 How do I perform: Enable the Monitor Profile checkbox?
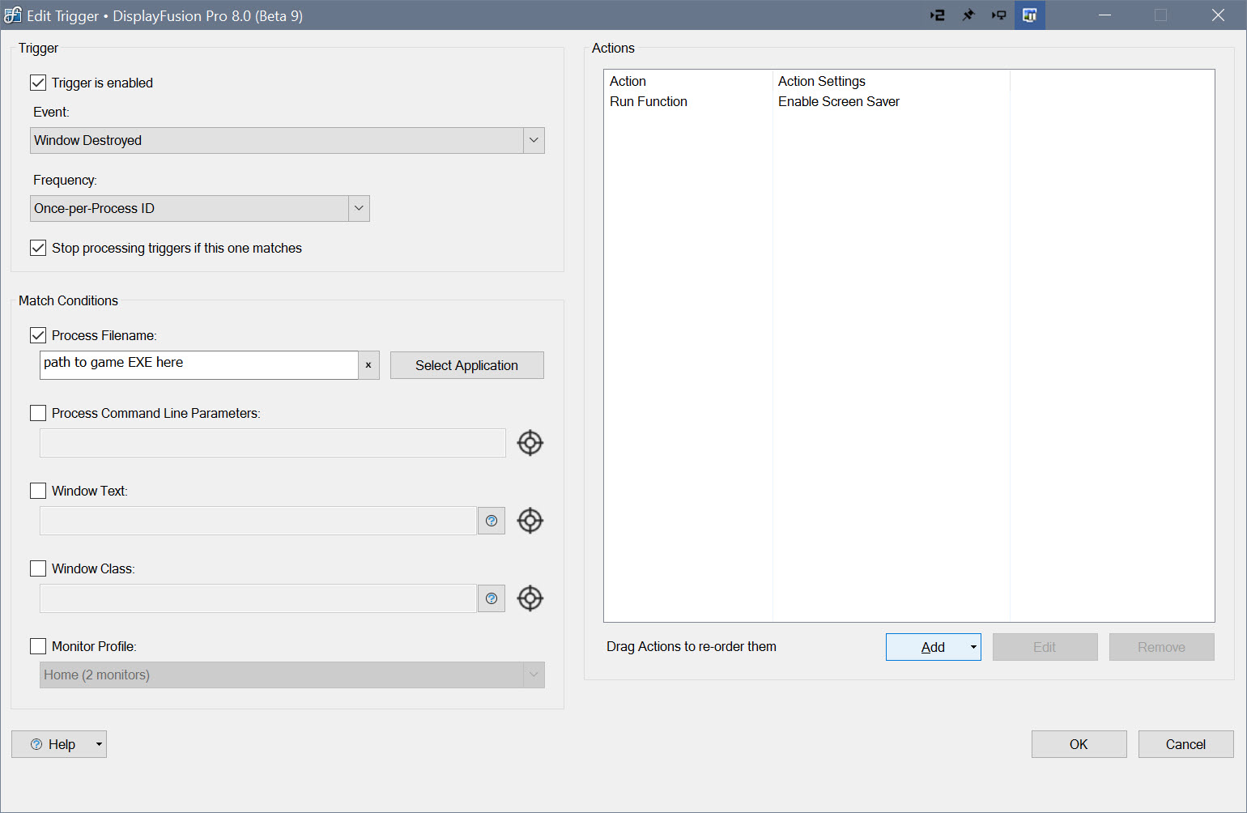38,646
